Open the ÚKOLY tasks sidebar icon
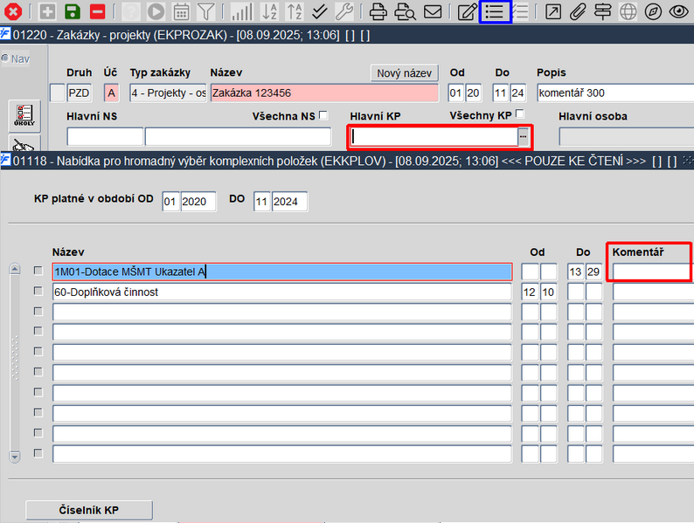Screen dimensions: 694x523 24,116
